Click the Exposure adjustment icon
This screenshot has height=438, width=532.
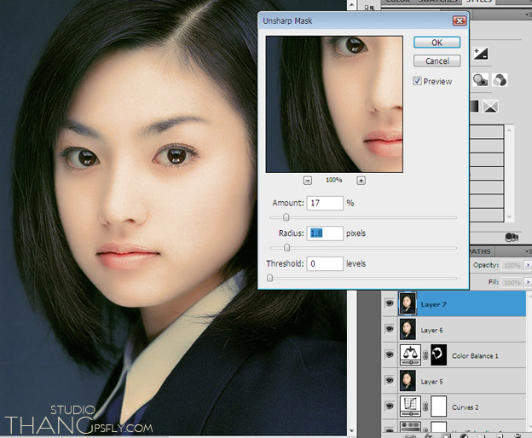tap(481, 54)
